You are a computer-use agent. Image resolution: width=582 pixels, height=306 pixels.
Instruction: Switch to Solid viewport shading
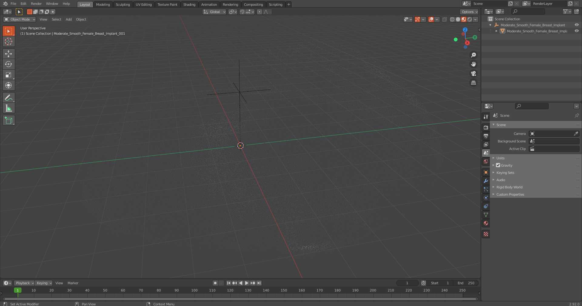[458, 19]
